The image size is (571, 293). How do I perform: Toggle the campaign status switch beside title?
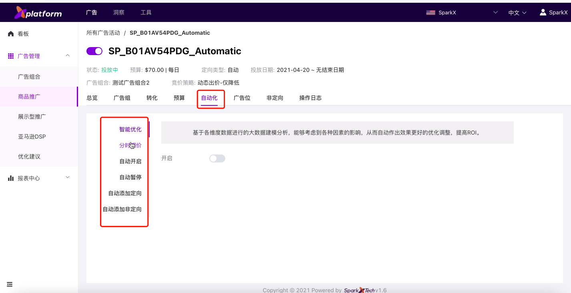[94, 51]
